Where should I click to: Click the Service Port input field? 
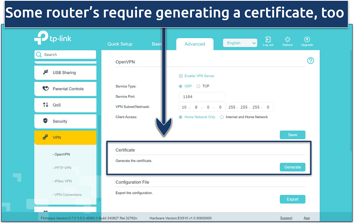point(202,96)
